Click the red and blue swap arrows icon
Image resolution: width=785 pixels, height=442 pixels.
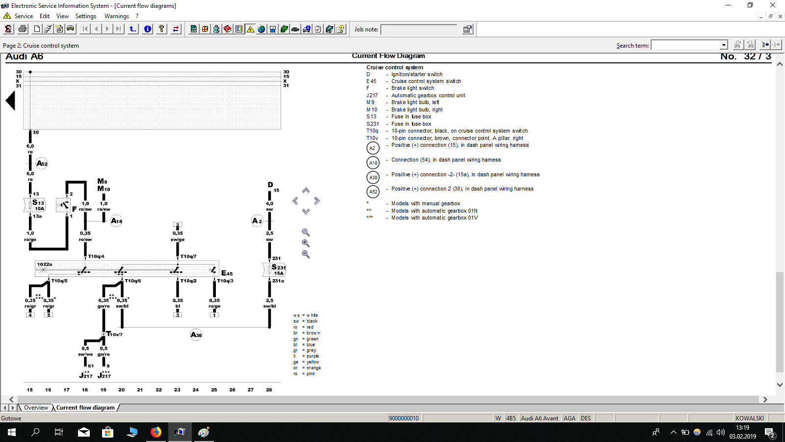click(176, 29)
